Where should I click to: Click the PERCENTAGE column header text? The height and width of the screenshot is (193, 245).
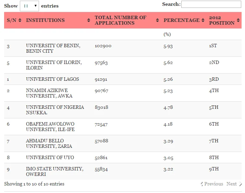pos(182,20)
